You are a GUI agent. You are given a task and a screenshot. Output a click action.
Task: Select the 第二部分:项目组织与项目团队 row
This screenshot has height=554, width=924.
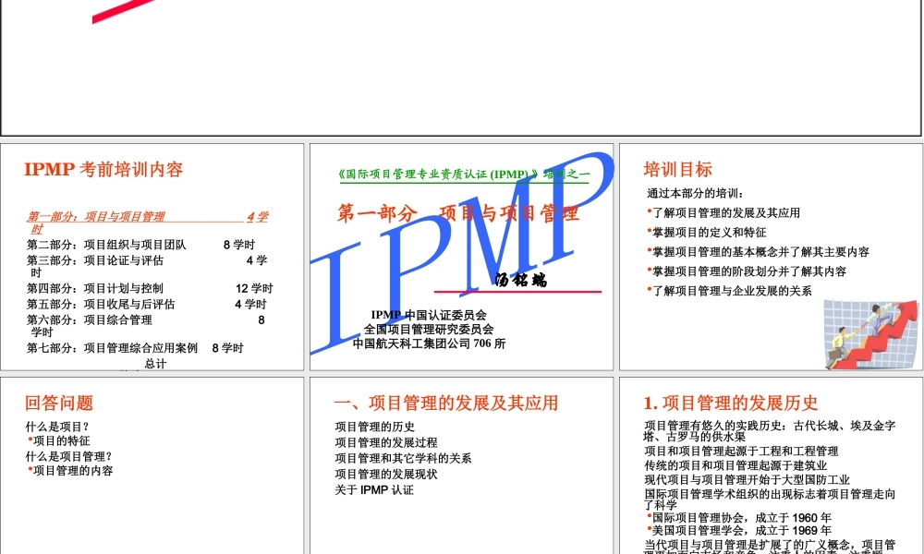pos(140,245)
